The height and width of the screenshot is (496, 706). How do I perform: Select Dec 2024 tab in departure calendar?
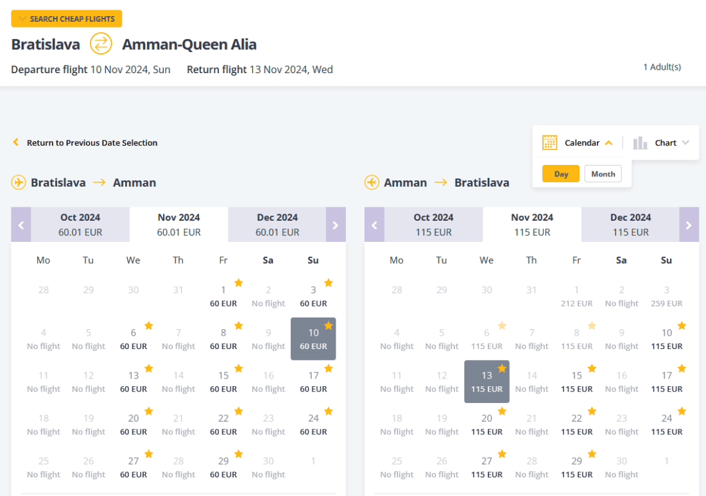(277, 225)
